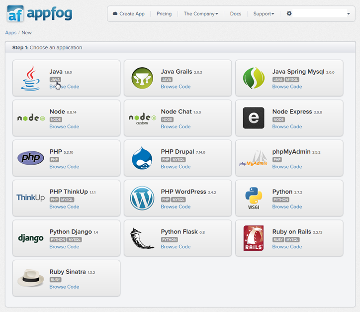The height and width of the screenshot is (312, 360).
Task: Select the phpMyAdmin sailboat logo
Action: point(254,158)
